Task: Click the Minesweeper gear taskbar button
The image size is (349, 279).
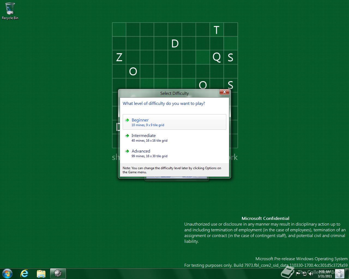Action: [58, 274]
